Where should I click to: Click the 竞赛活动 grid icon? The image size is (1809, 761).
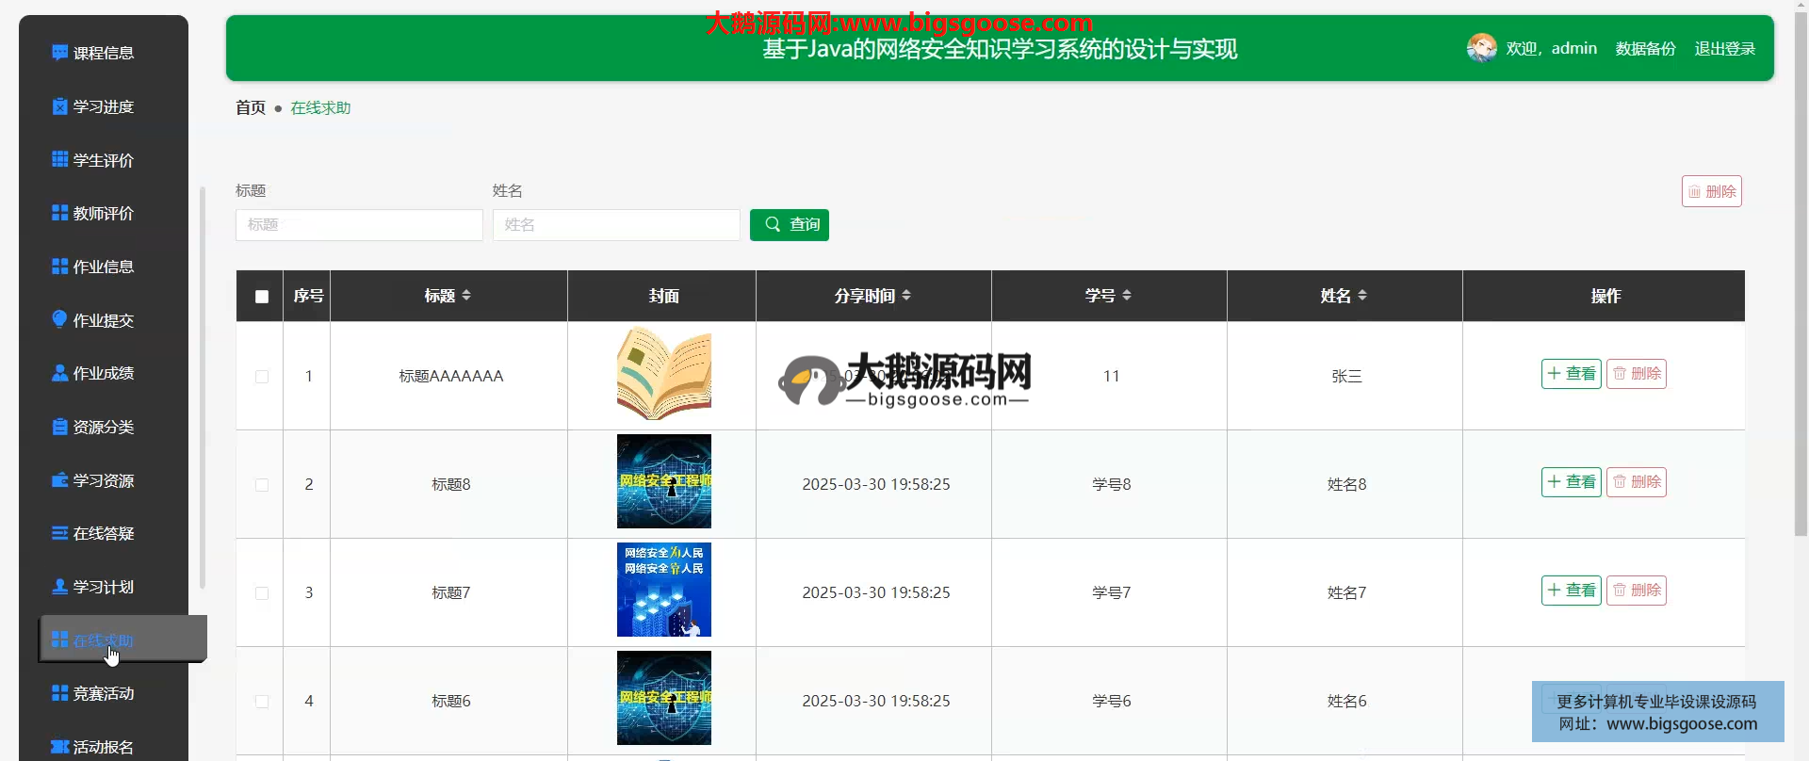tap(59, 693)
